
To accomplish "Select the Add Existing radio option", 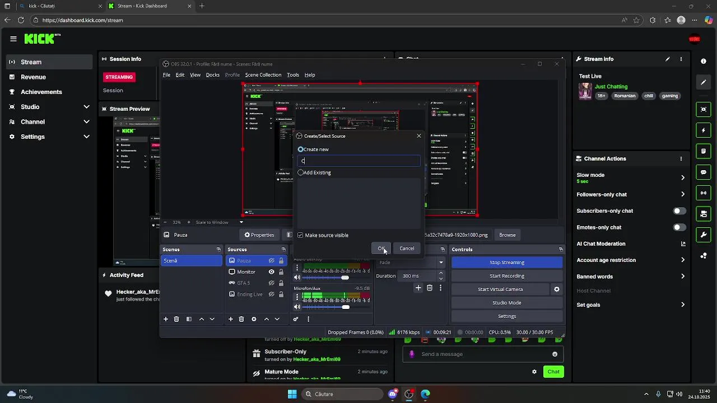I will pyautogui.click(x=301, y=172).
